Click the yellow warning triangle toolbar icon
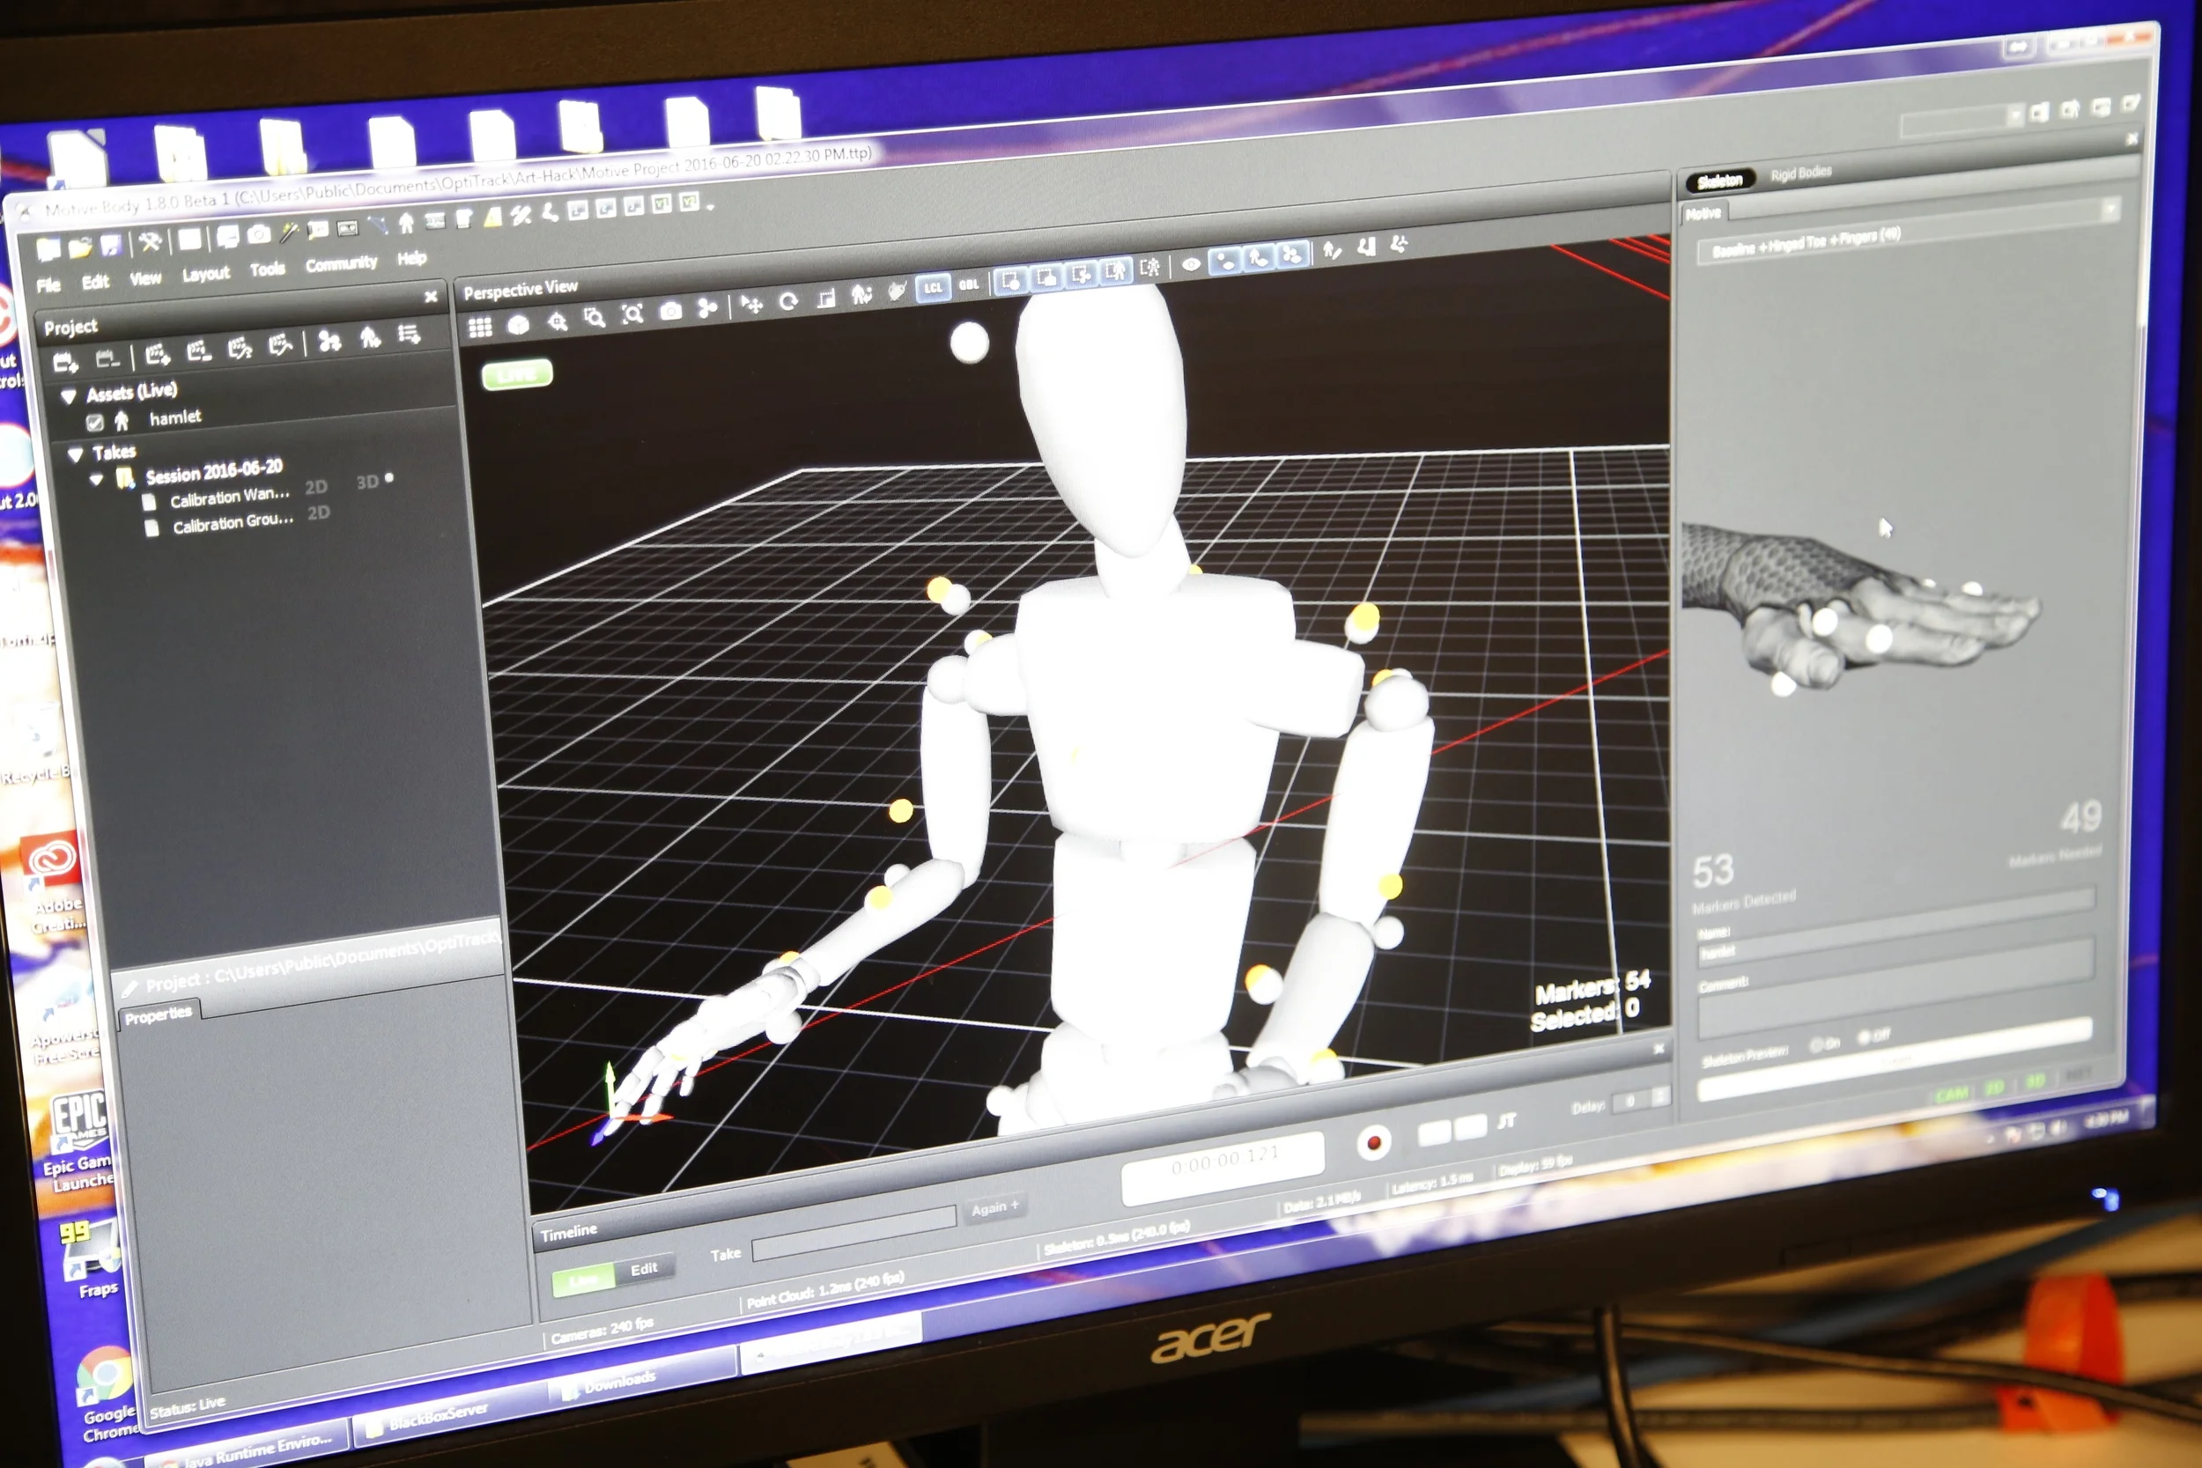Viewport: 2202px width, 1468px height. (x=493, y=218)
